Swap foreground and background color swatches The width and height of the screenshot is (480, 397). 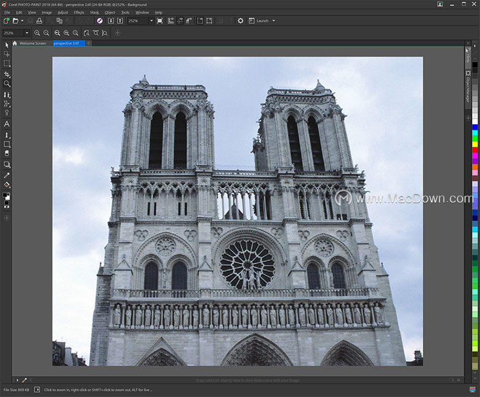click(8, 194)
